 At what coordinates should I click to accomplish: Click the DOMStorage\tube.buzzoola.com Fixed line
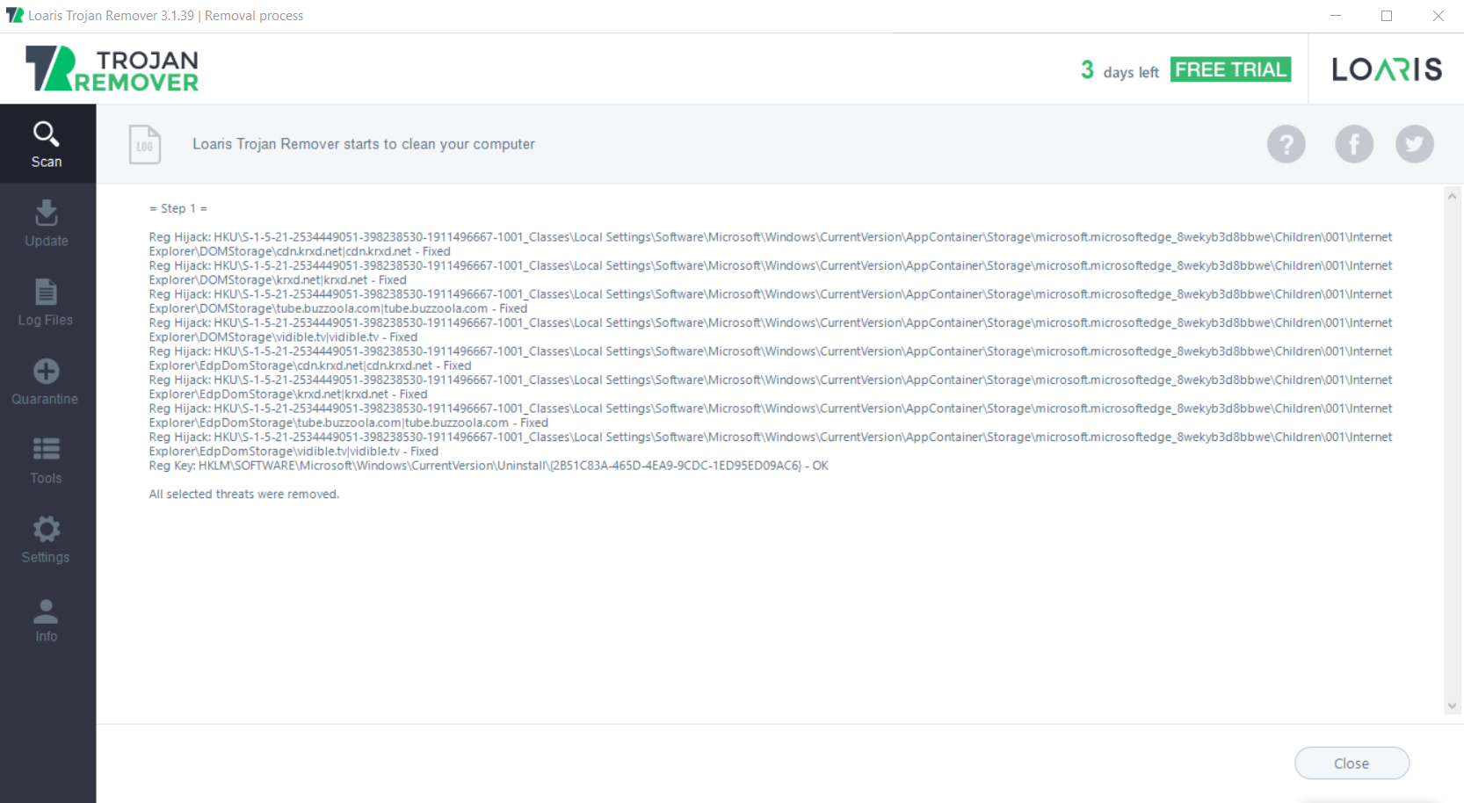[x=338, y=308]
